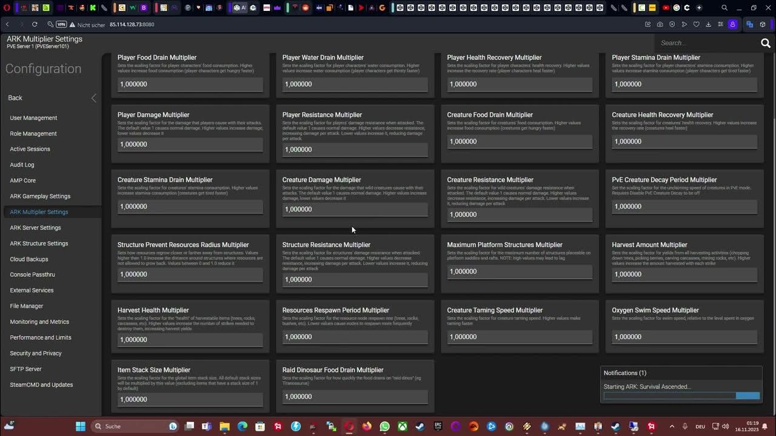Edit Oxygen Swim Speed Multiplier value

click(x=684, y=337)
